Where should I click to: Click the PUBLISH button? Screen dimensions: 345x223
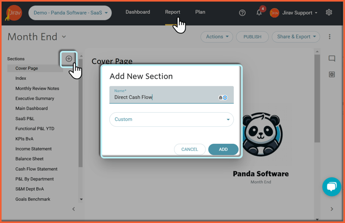pos(252,37)
